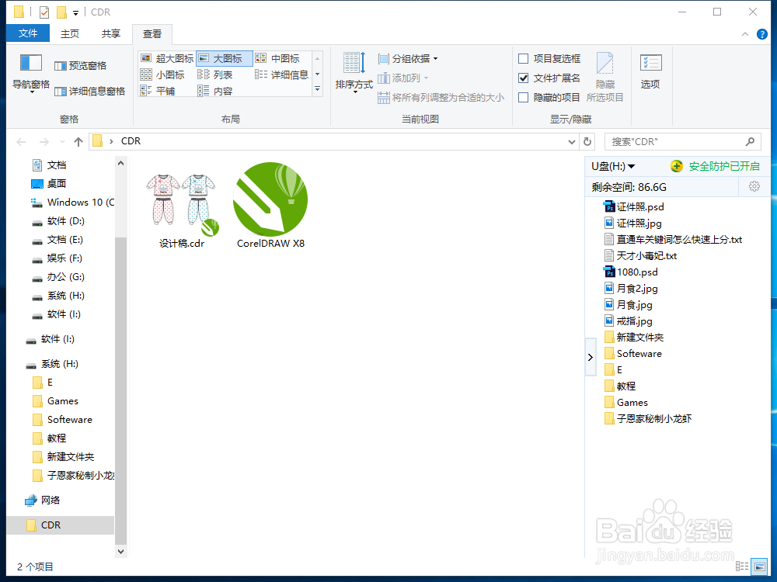The height and width of the screenshot is (582, 777).
Task: Open the 分组依据 group by dropdown
Action: 408,59
